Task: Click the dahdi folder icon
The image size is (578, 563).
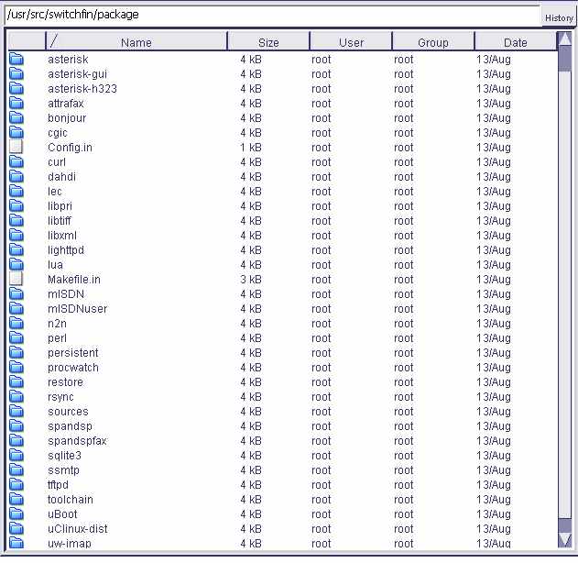Action: 16,176
